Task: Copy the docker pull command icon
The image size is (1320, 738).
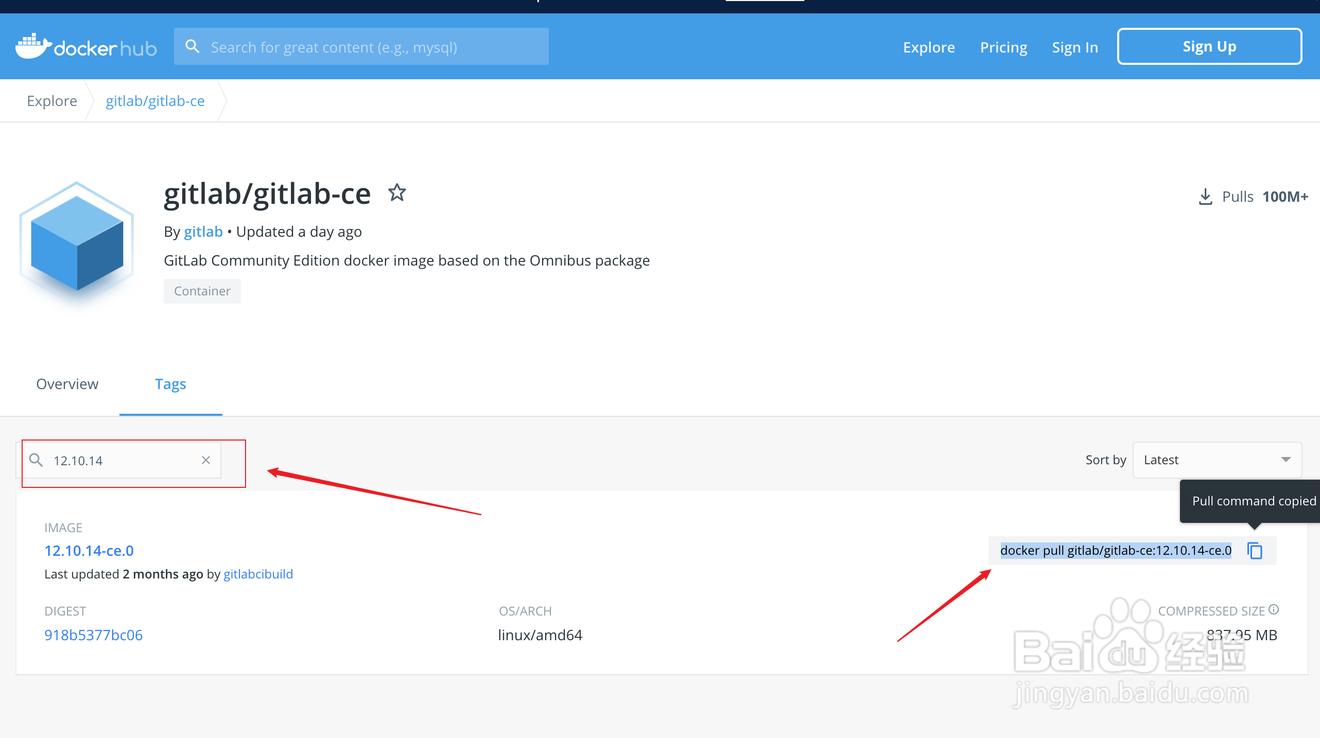Action: click(1255, 550)
